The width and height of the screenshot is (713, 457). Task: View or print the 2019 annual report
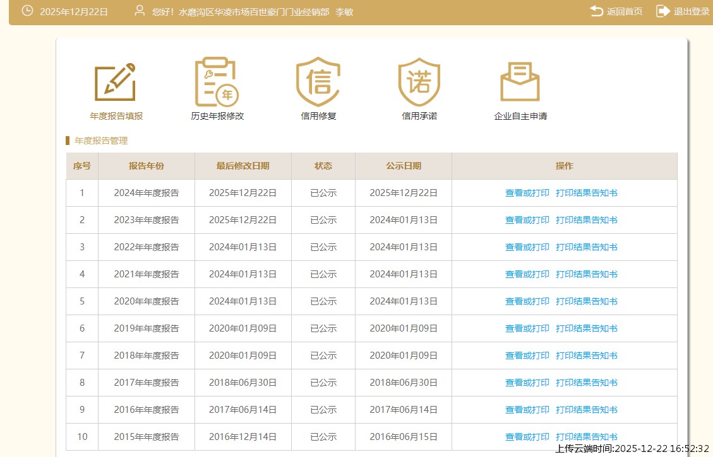pyautogui.click(x=527, y=329)
